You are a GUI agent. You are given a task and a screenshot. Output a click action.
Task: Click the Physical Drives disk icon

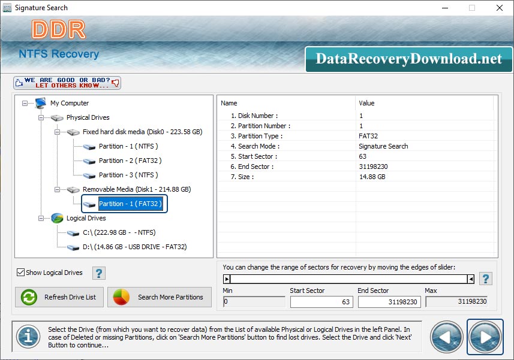point(57,117)
